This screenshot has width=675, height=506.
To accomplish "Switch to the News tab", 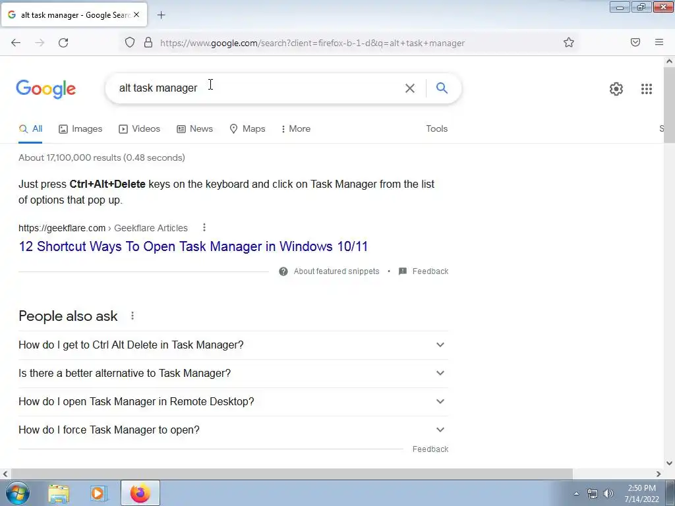I will click(194, 129).
